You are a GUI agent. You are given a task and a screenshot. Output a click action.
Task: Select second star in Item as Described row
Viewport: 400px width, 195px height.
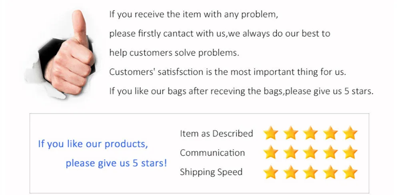[x=290, y=133]
